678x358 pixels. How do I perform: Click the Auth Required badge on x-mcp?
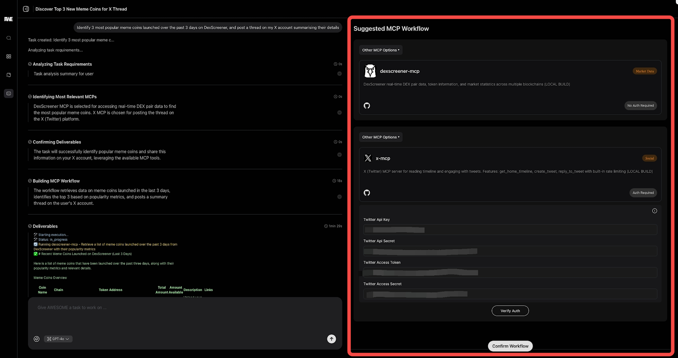[643, 193]
